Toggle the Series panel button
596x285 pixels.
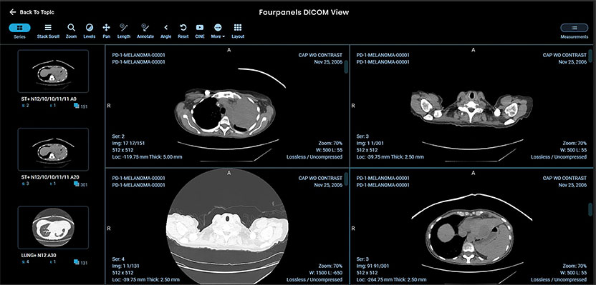(x=19, y=28)
